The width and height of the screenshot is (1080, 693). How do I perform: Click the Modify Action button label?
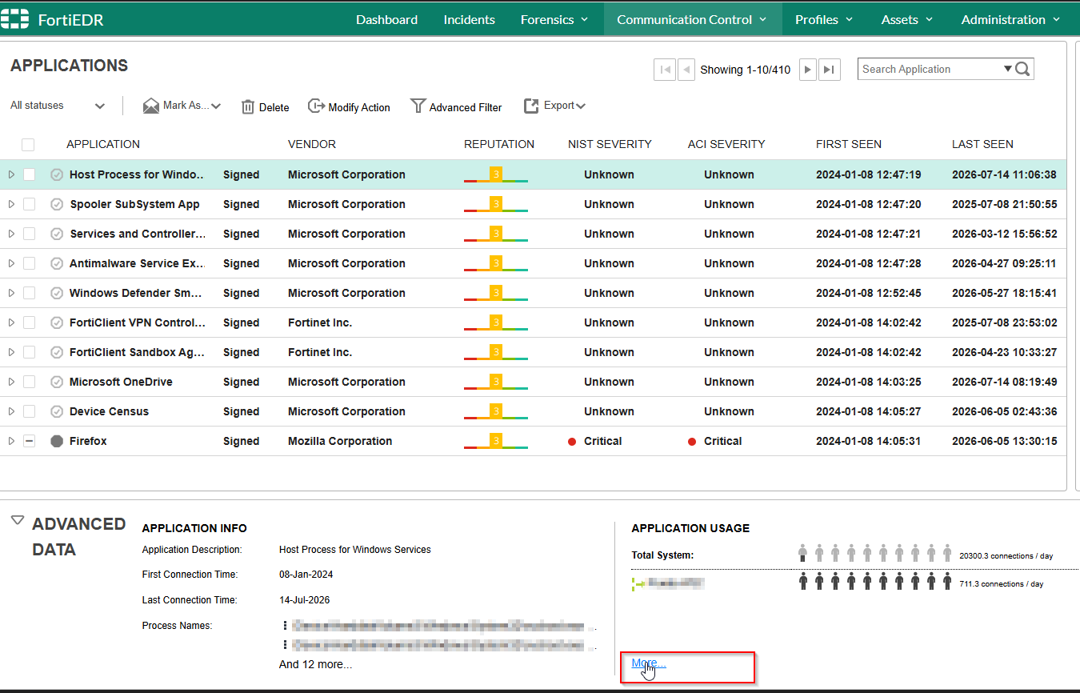(x=359, y=107)
